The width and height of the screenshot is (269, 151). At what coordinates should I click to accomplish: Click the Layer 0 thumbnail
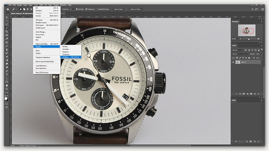coord(238,62)
